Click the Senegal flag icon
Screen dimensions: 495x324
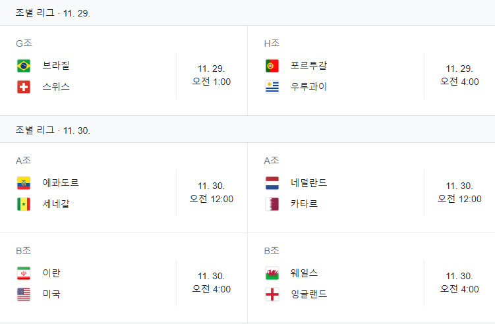(24, 203)
